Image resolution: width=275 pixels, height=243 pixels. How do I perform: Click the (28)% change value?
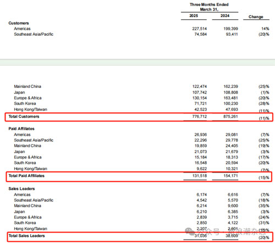pyautogui.click(x=264, y=103)
